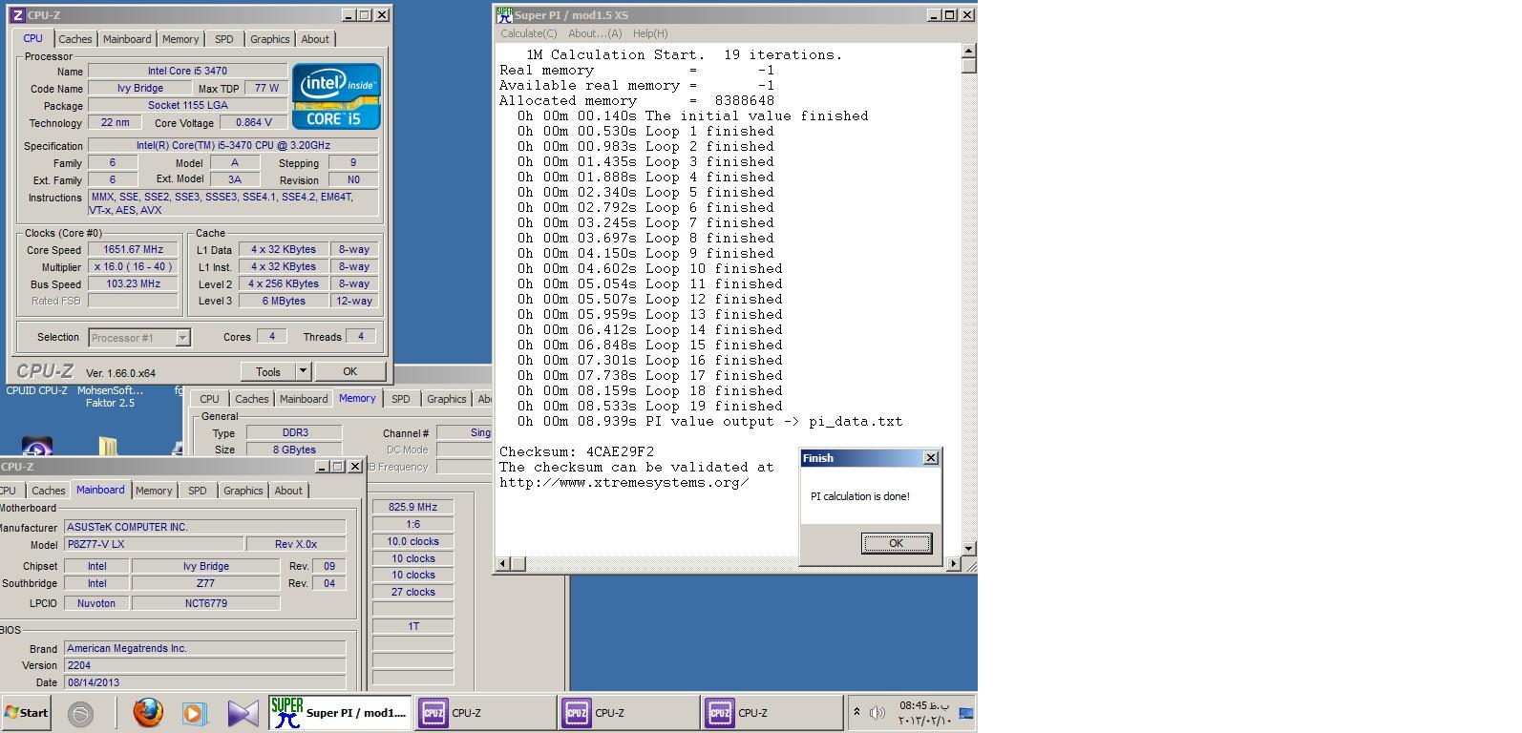Click the Core Voltage value 0.864 V

point(253,122)
